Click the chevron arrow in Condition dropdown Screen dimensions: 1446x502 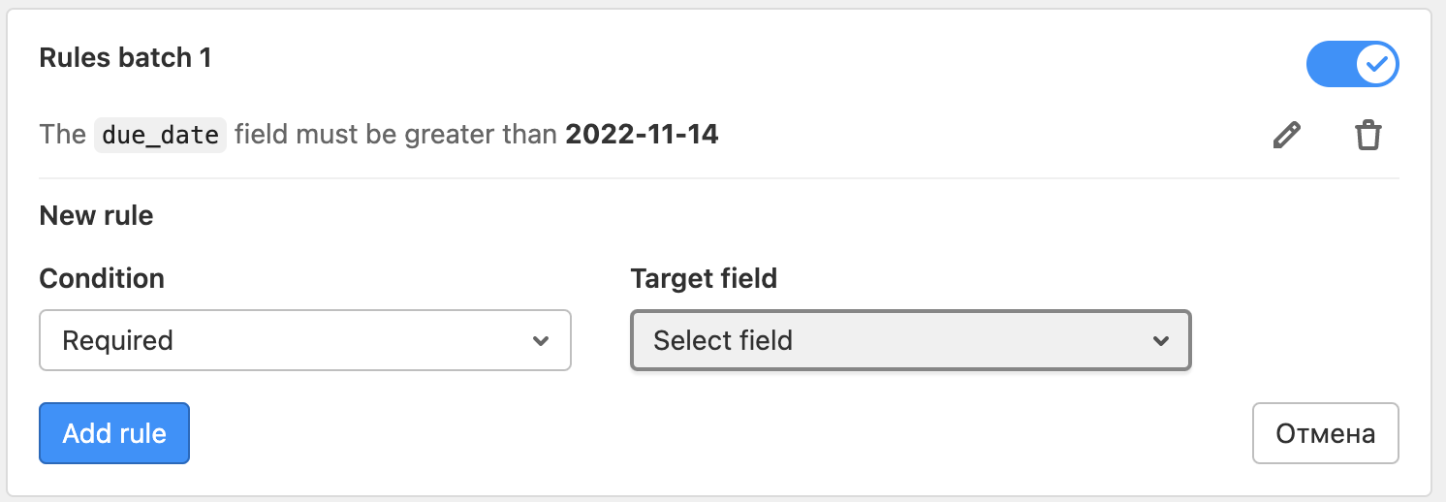coord(541,341)
